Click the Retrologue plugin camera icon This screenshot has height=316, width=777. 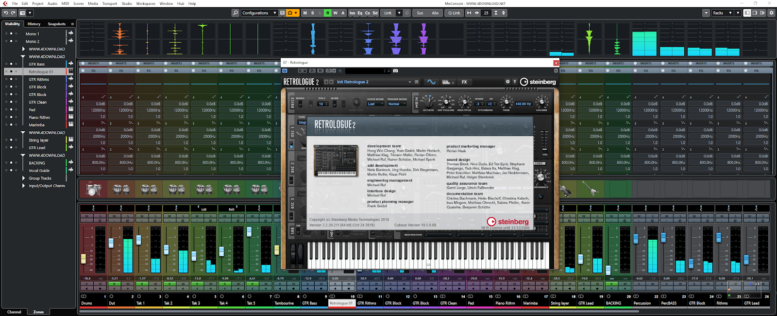(395, 71)
